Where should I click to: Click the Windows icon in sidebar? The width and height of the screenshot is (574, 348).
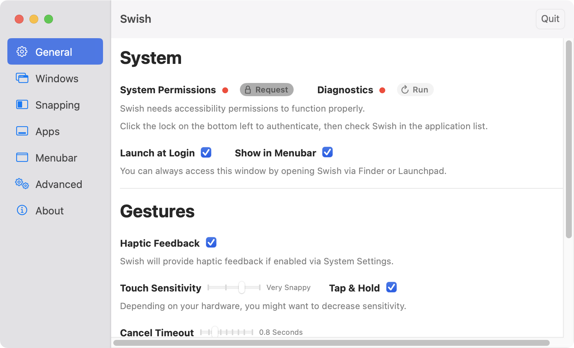point(22,78)
